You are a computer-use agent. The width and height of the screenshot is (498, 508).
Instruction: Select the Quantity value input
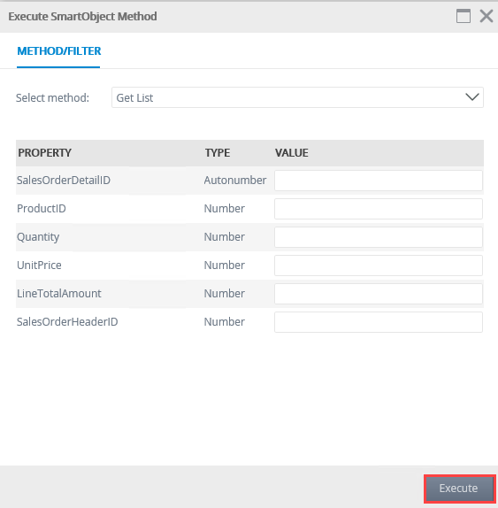[x=379, y=237]
